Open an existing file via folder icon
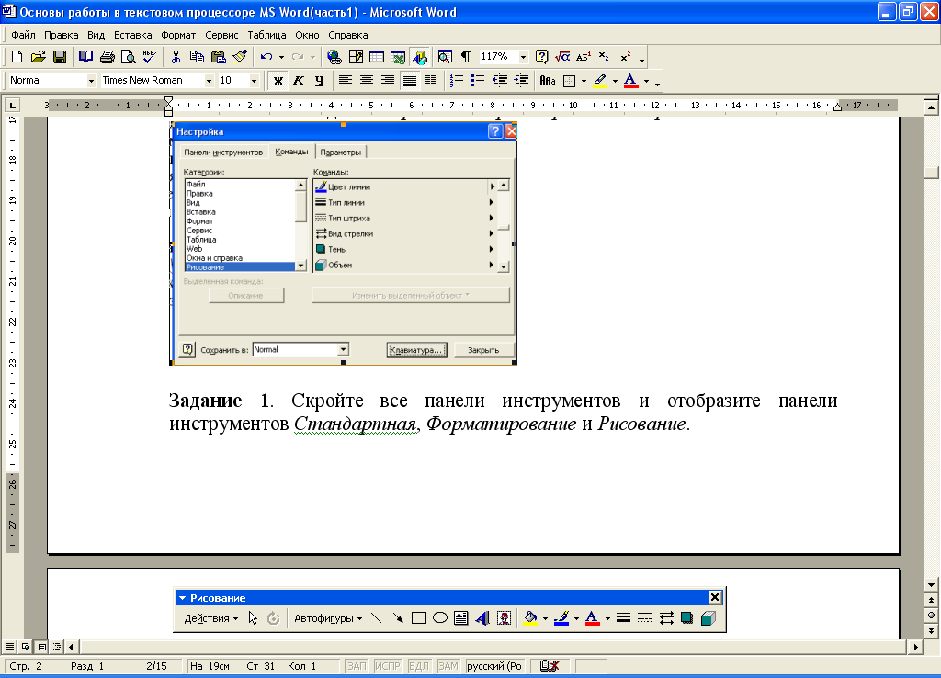This screenshot has width=941, height=678. (x=38, y=57)
